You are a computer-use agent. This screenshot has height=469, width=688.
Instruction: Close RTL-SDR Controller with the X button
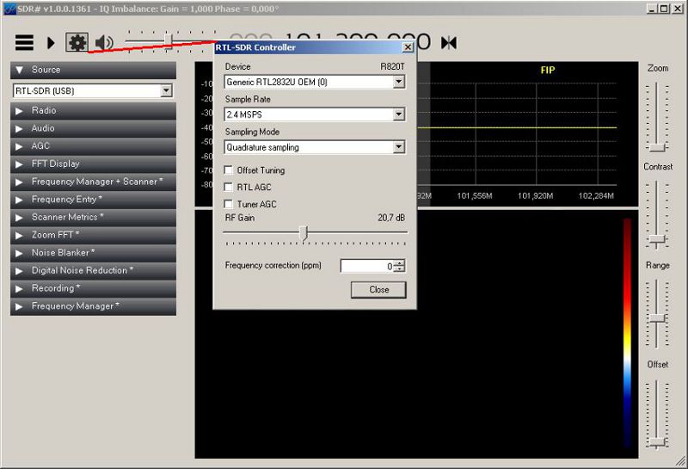click(x=408, y=47)
